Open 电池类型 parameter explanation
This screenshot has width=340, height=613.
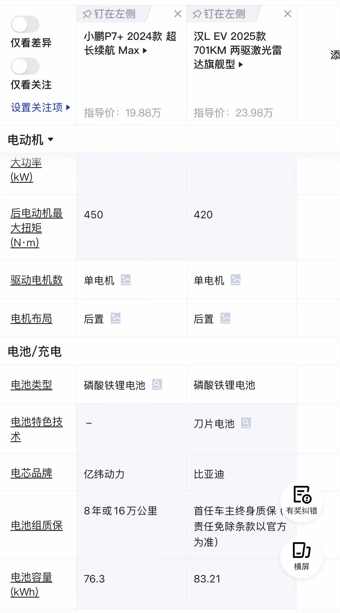click(31, 385)
